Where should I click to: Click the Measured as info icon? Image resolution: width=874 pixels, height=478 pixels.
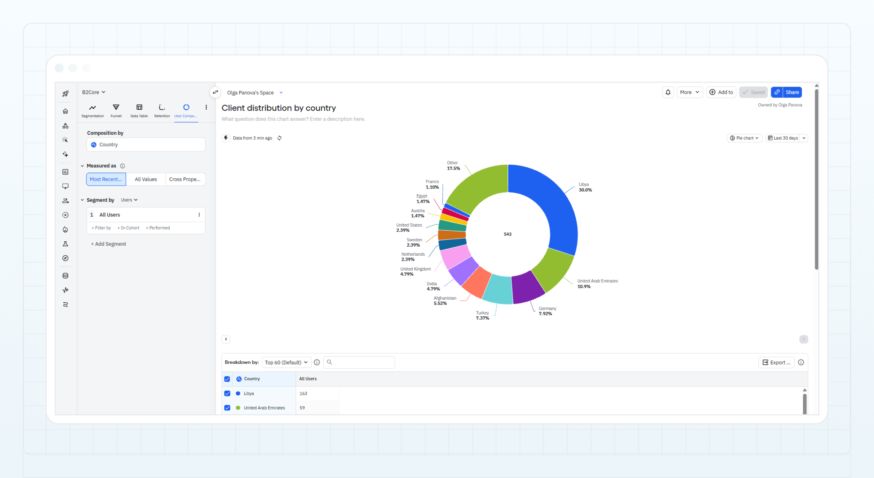point(123,166)
